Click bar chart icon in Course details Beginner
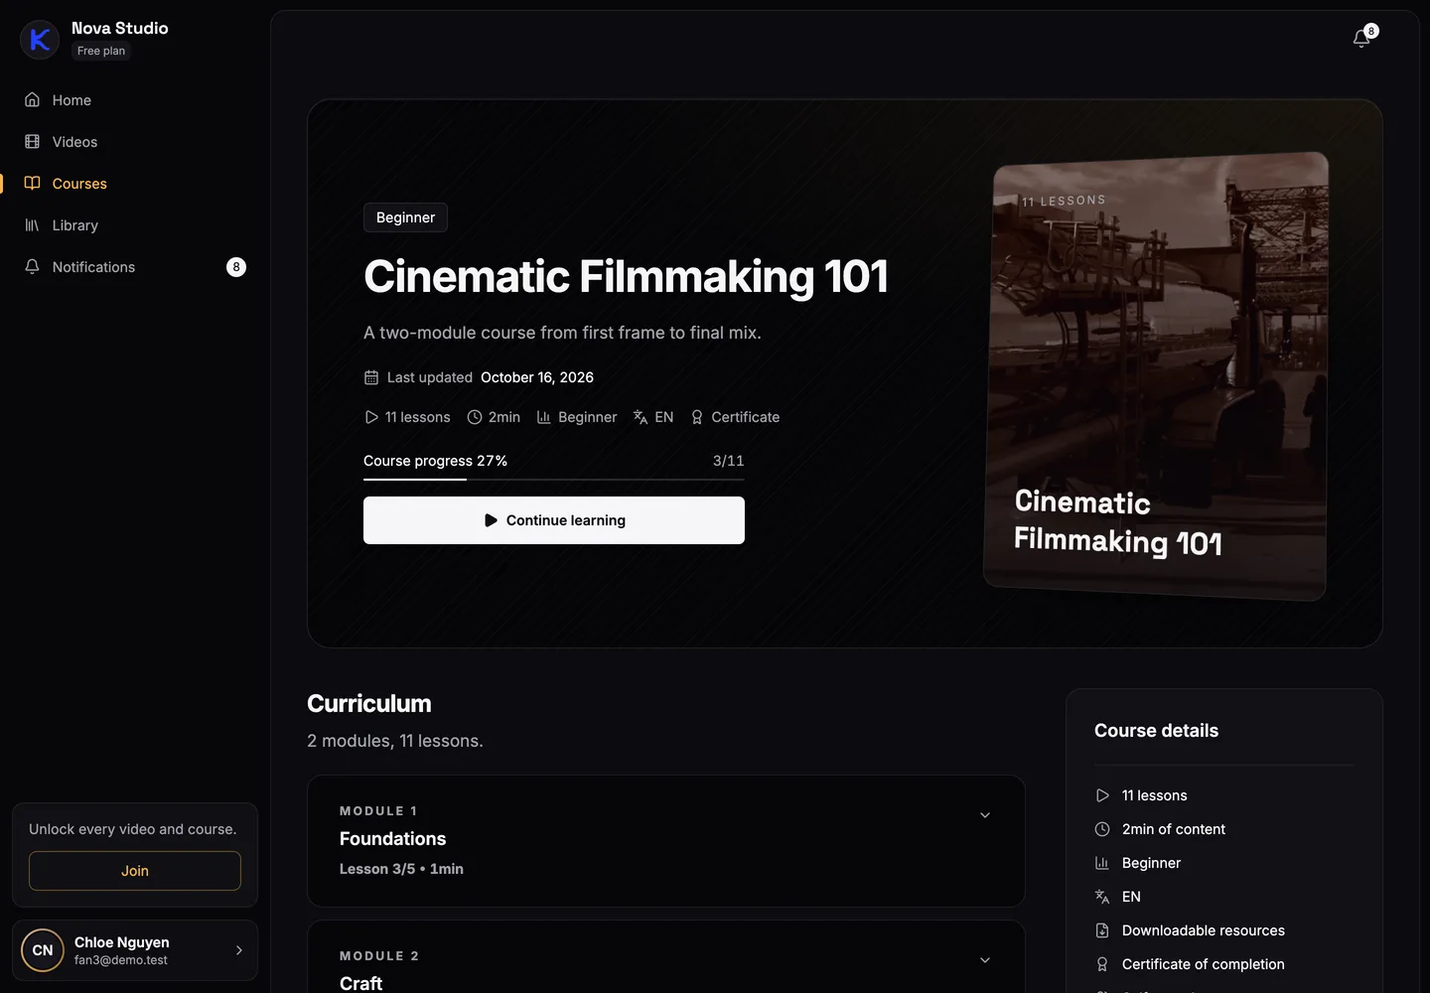This screenshot has width=1430, height=993. [x=1102, y=863]
